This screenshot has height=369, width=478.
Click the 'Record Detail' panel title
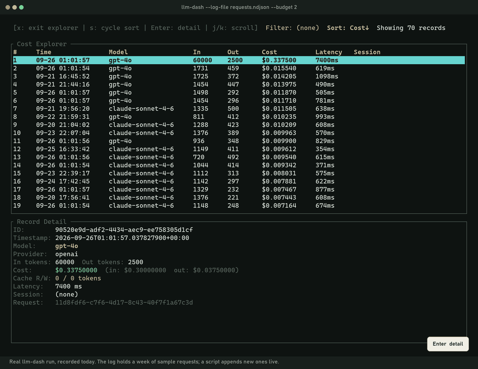click(42, 221)
